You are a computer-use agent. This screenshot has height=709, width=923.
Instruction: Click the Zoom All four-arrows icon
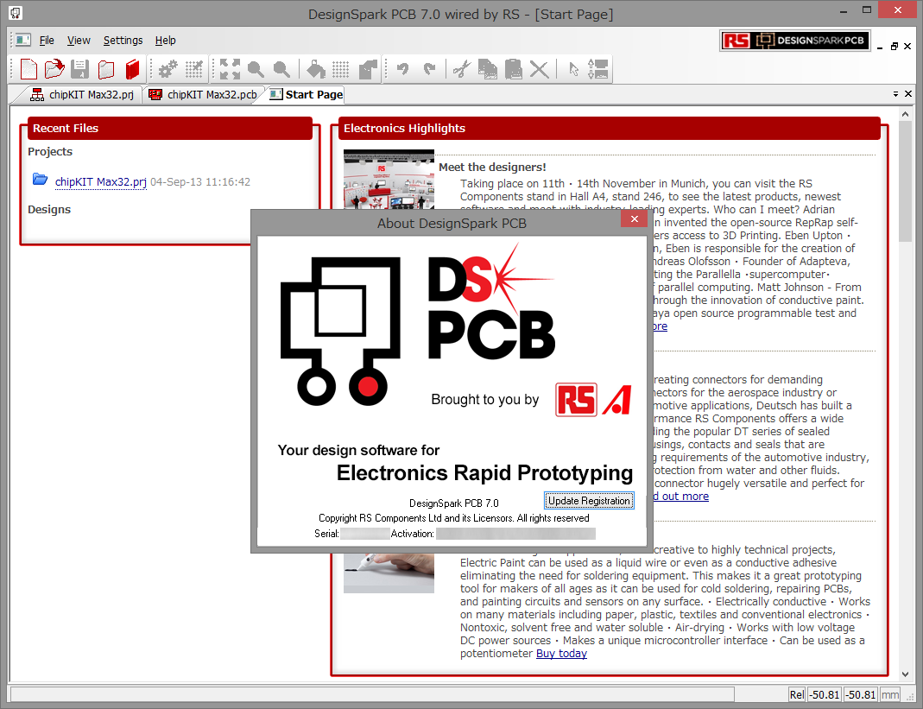tap(230, 69)
